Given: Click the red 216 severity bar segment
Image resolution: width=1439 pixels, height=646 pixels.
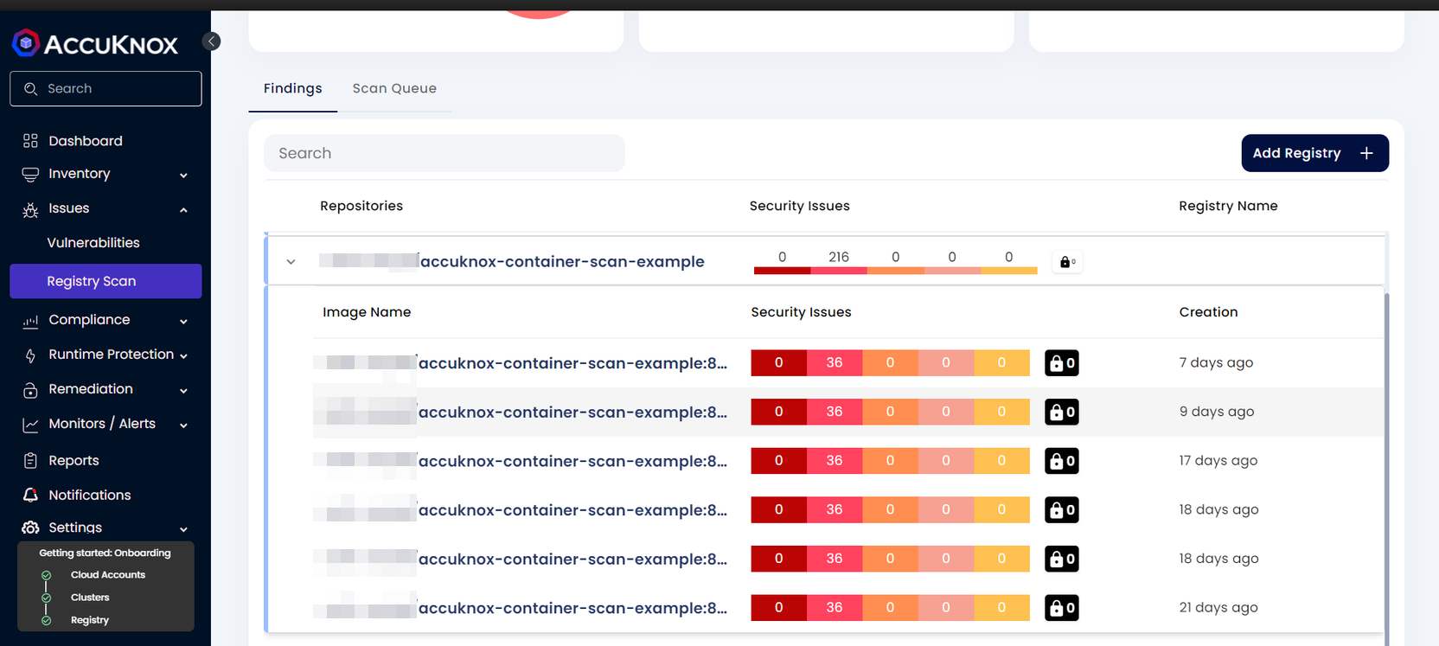Looking at the screenshot, I should [x=838, y=270].
